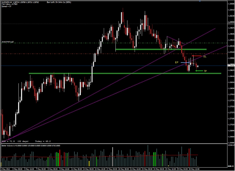The height and width of the screenshot is (171, 235).
Task: Click the yellow EP text label
Action: [177, 62]
